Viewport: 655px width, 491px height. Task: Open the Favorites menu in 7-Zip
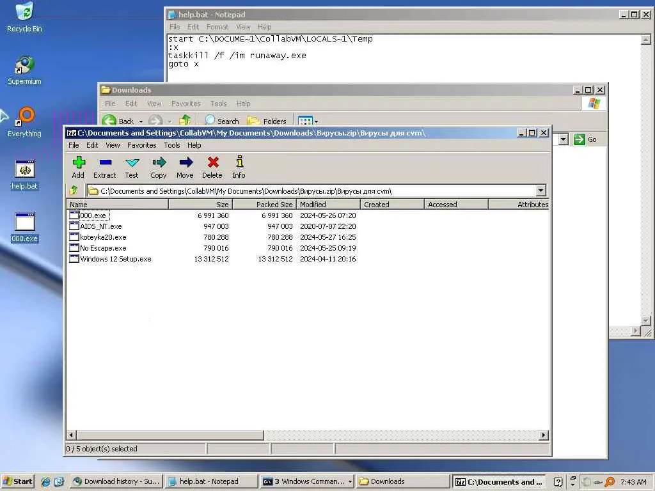pos(141,145)
